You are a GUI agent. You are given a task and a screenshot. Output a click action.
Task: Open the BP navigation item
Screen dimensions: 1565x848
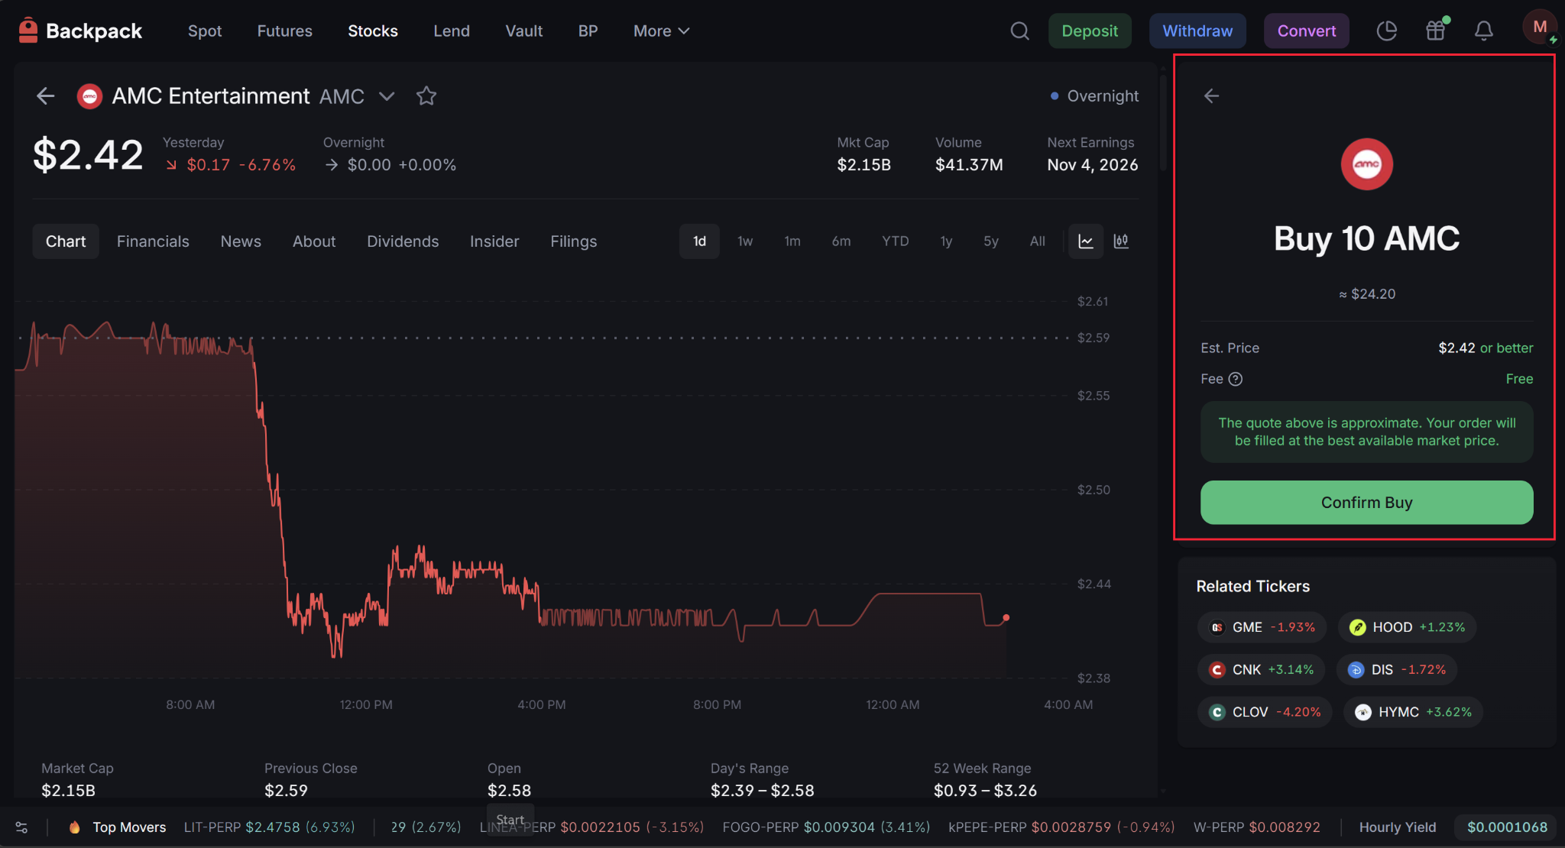pyautogui.click(x=588, y=31)
